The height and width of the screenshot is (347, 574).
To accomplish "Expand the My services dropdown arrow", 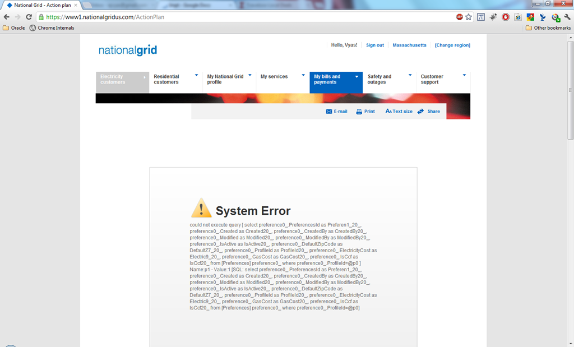I will (303, 76).
